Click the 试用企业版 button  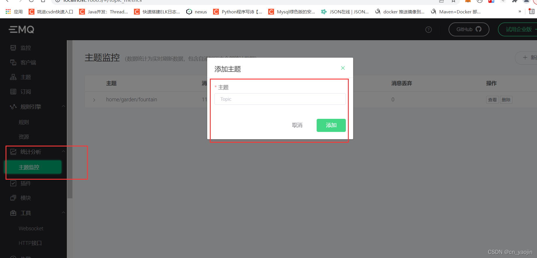(518, 29)
